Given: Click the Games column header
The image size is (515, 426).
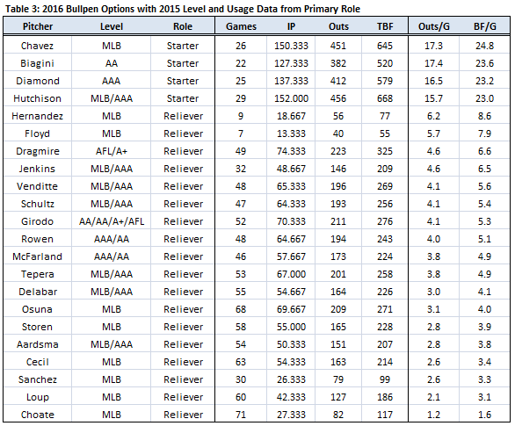Looking at the screenshot, I should [241, 26].
